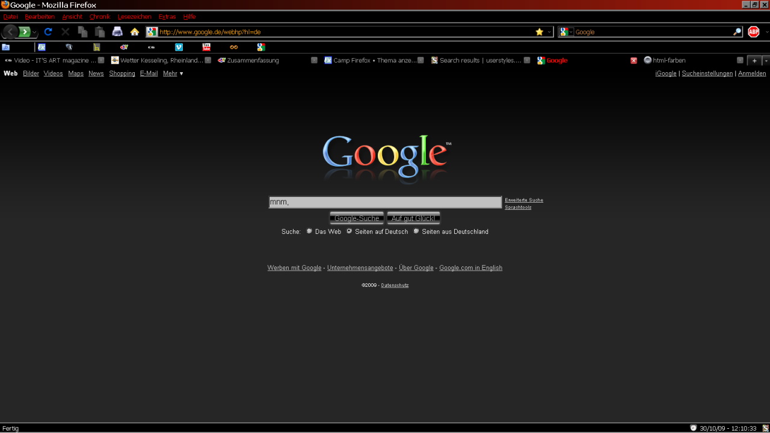Click the 'Anmelden' sign-in link
Viewport: 770px width, 433px height.
tap(752, 73)
